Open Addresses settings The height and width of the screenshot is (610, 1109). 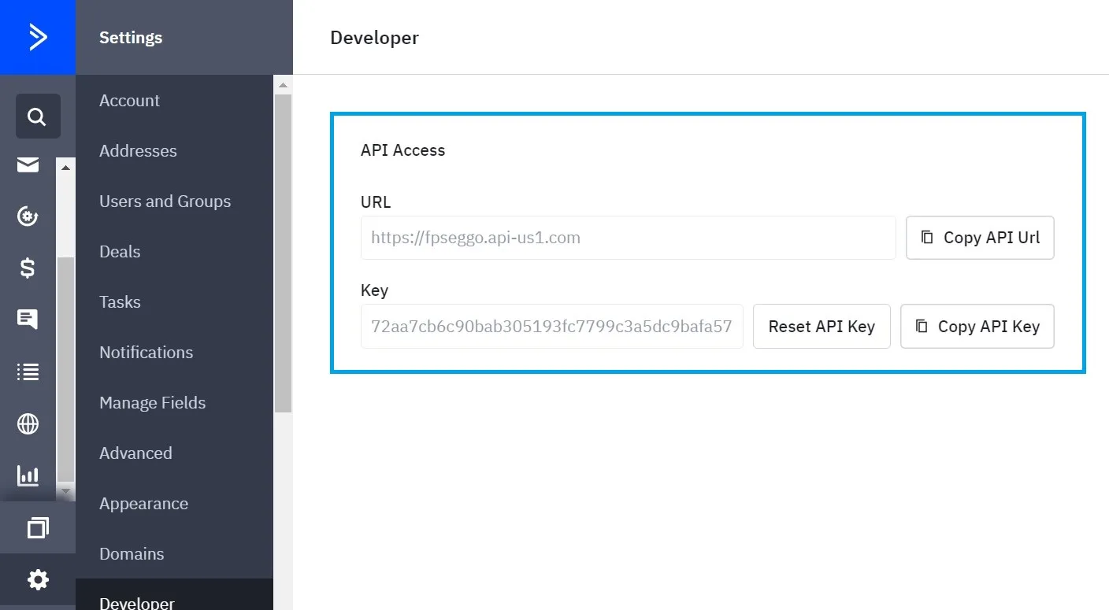[x=138, y=151]
